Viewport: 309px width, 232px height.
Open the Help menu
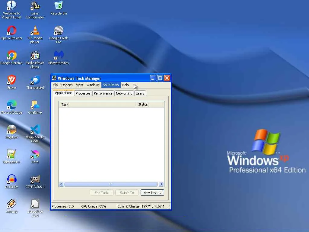point(125,85)
